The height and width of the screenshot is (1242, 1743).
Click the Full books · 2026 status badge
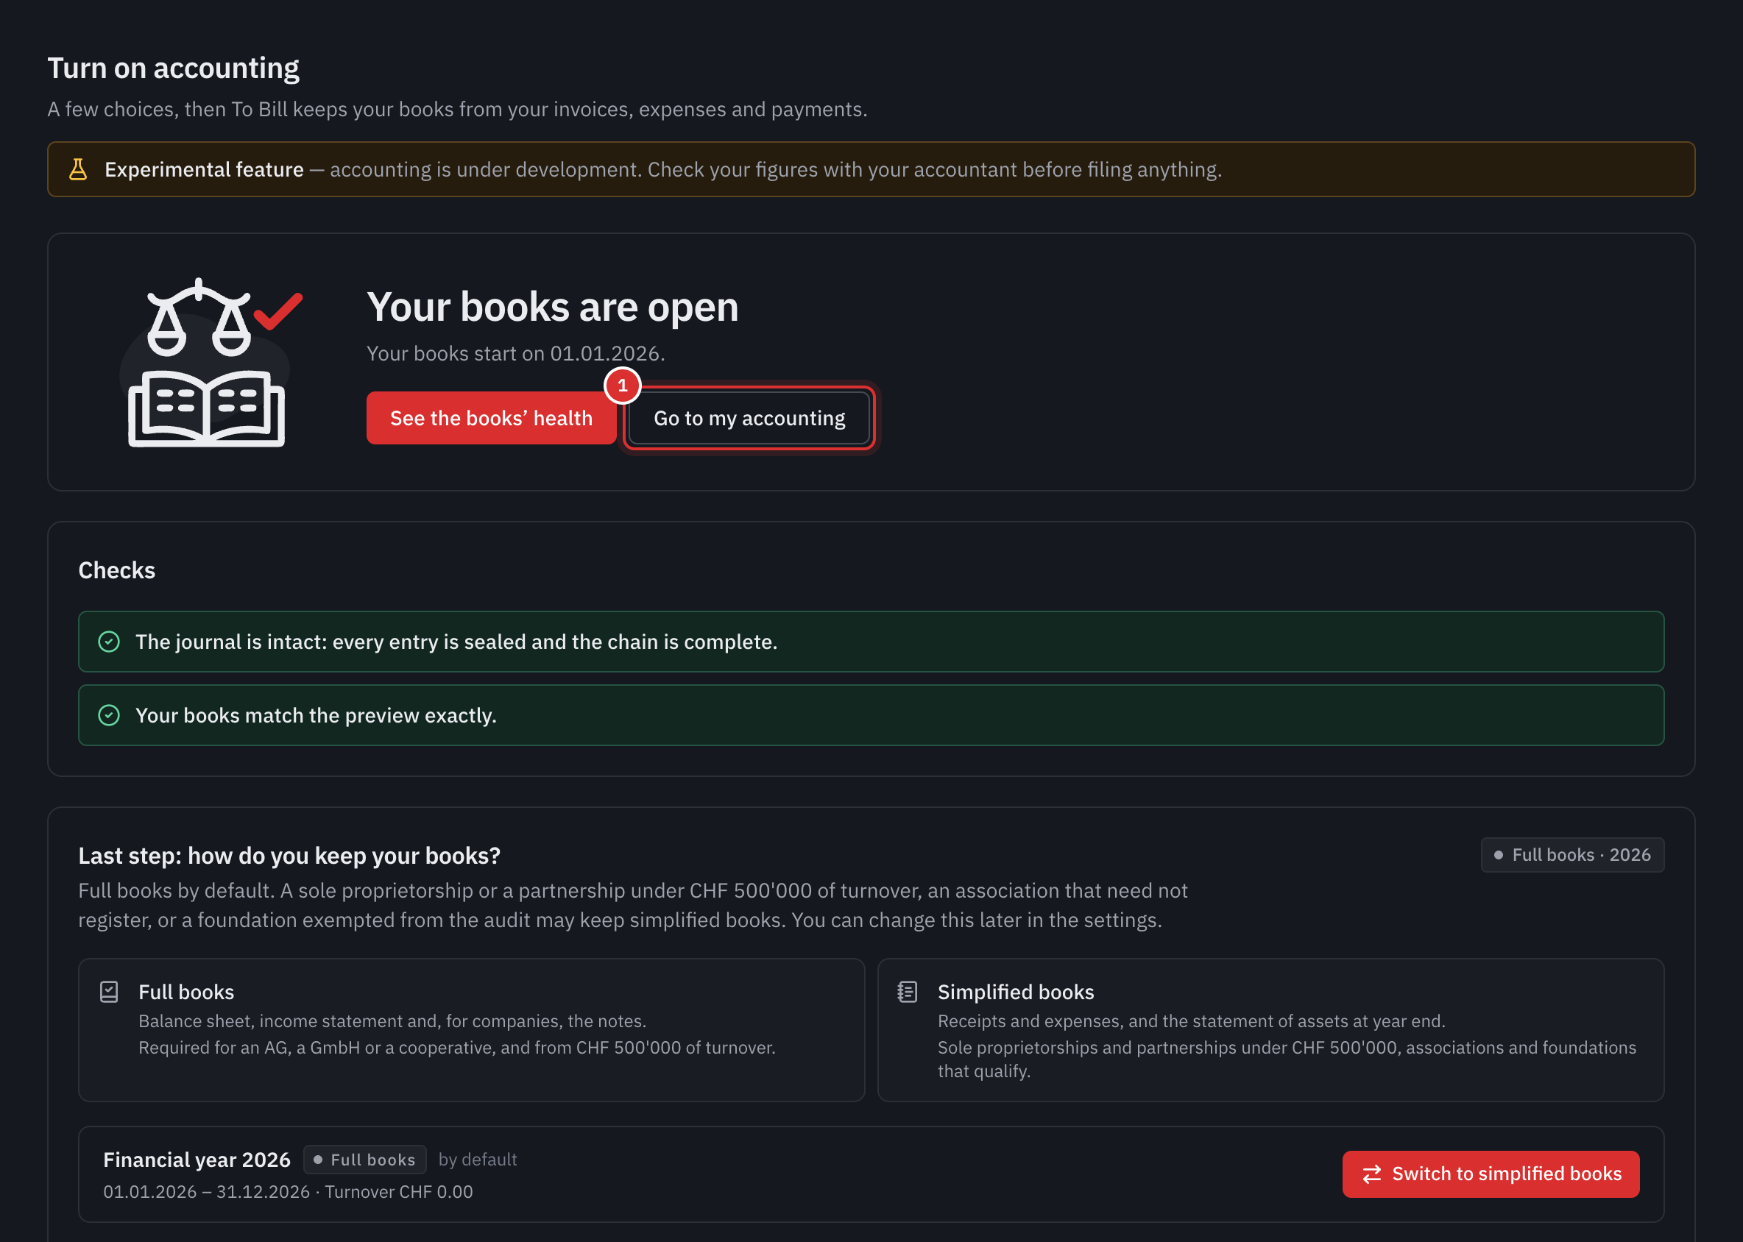coord(1572,855)
